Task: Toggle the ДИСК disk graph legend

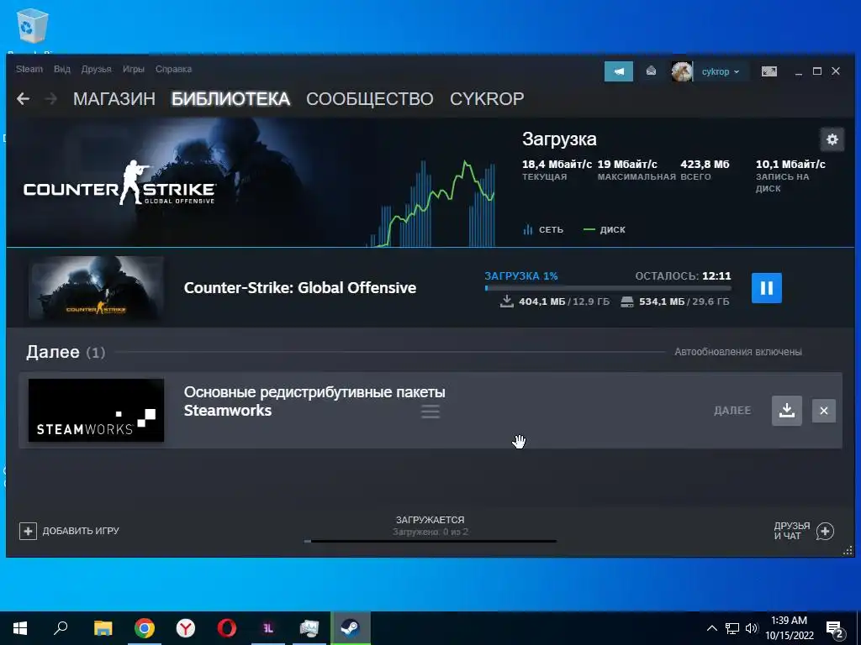Action: [605, 230]
